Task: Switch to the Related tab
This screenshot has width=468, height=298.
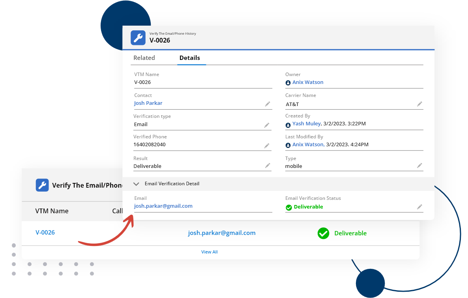Action: 144,58
